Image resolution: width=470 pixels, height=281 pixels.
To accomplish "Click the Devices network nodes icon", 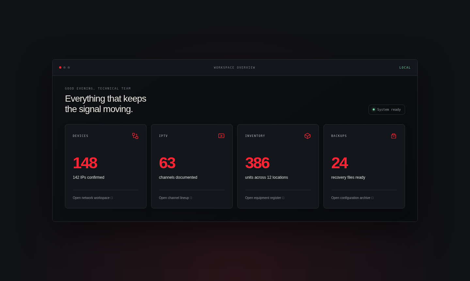I will point(135,136).
